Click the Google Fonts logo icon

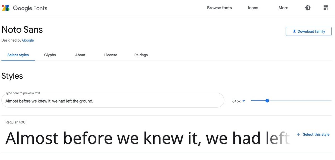tap(6, 8)
